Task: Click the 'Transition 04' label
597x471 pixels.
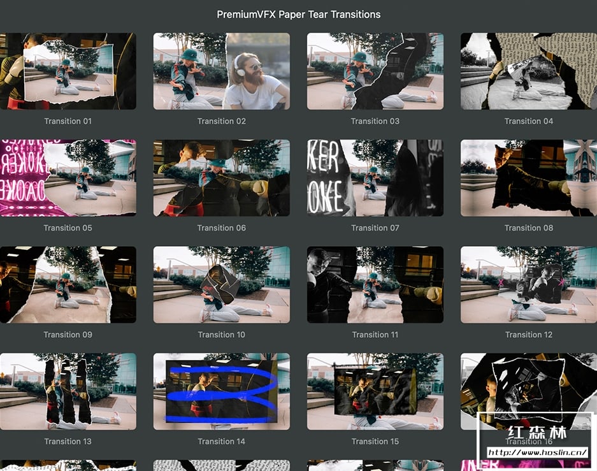Action: pos(529,121)
